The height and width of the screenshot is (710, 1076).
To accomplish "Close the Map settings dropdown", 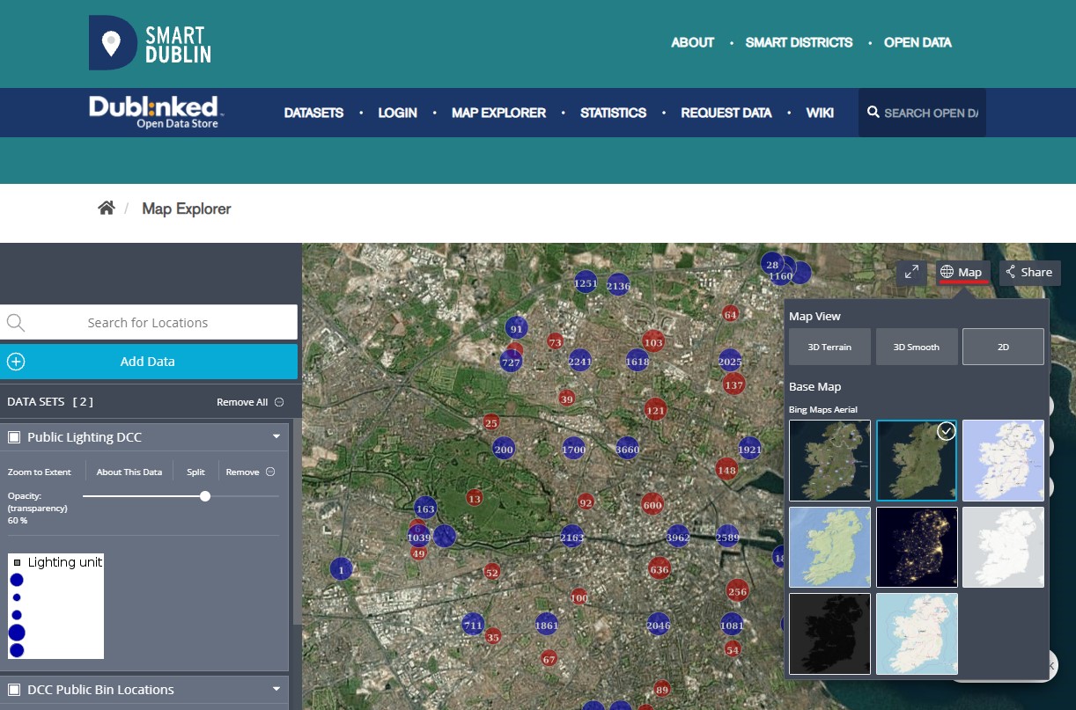I will click(963, 273).
